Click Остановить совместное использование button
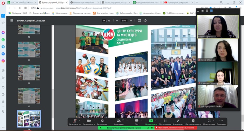 tap(176, 128)
